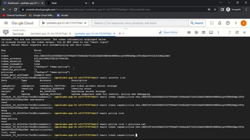Click the "deny" capabilities output line
The width and height of the screenshot is (250, 140).
click(x=4, y=110)
